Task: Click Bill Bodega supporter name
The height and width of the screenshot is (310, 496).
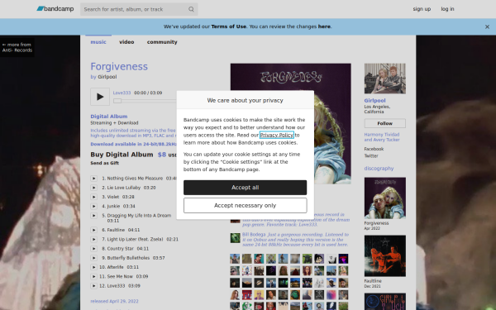Action: 254,235
